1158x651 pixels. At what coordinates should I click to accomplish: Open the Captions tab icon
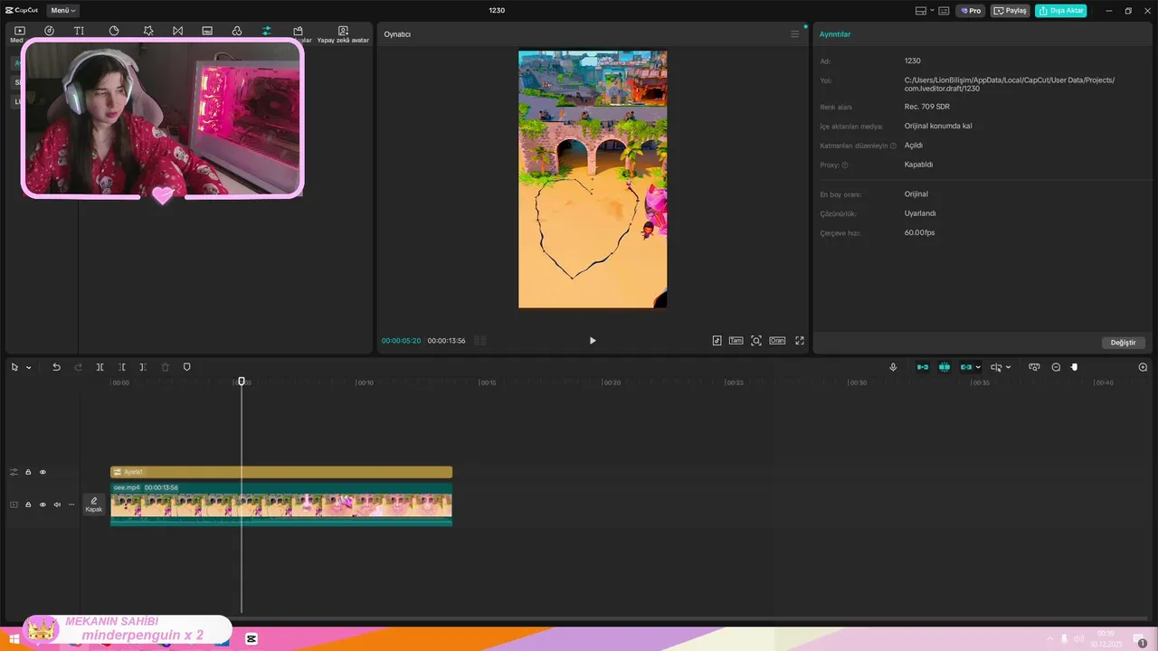click(207, 31)
